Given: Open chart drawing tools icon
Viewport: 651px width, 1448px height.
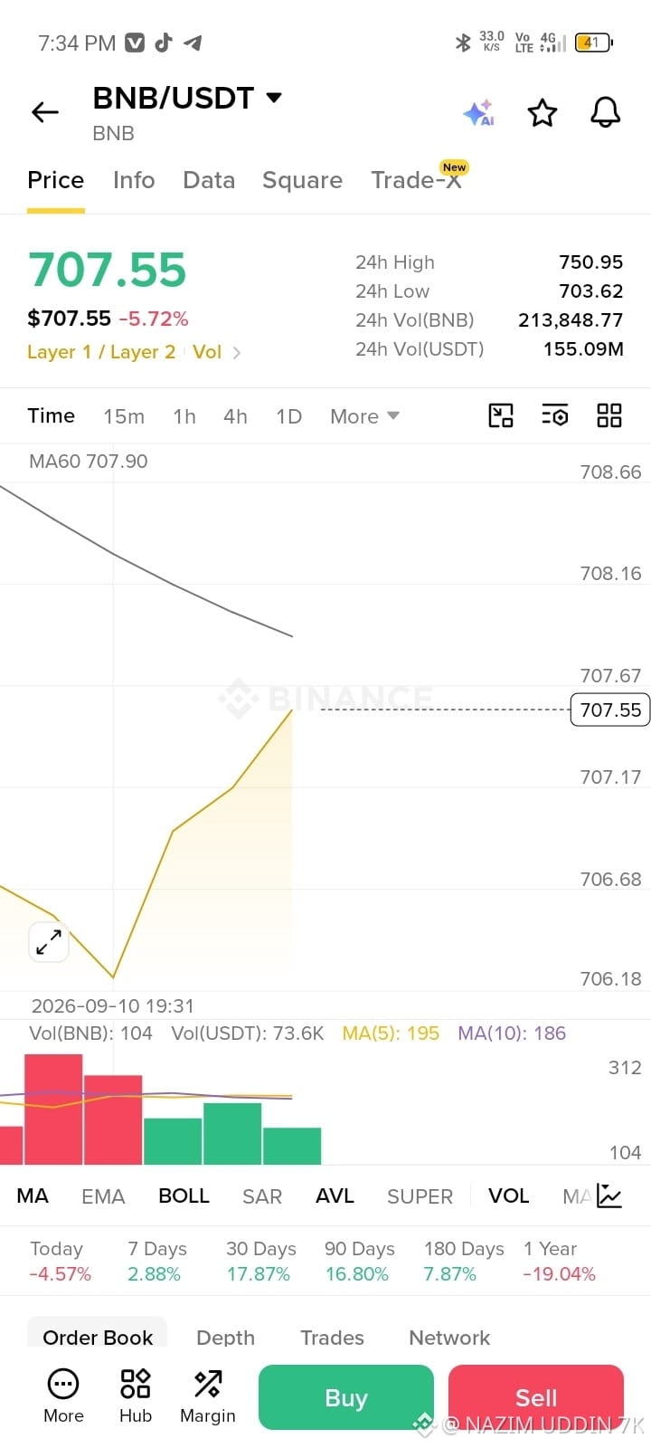Looking at the screenshot, I should tap(501, 415).
